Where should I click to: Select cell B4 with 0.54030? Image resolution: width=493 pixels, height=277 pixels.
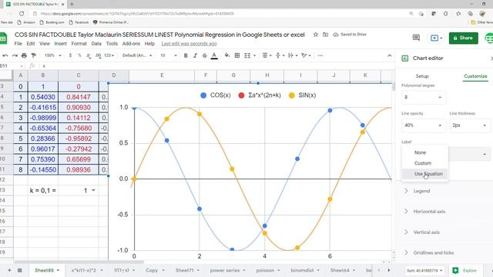click(x=43, y=97)
